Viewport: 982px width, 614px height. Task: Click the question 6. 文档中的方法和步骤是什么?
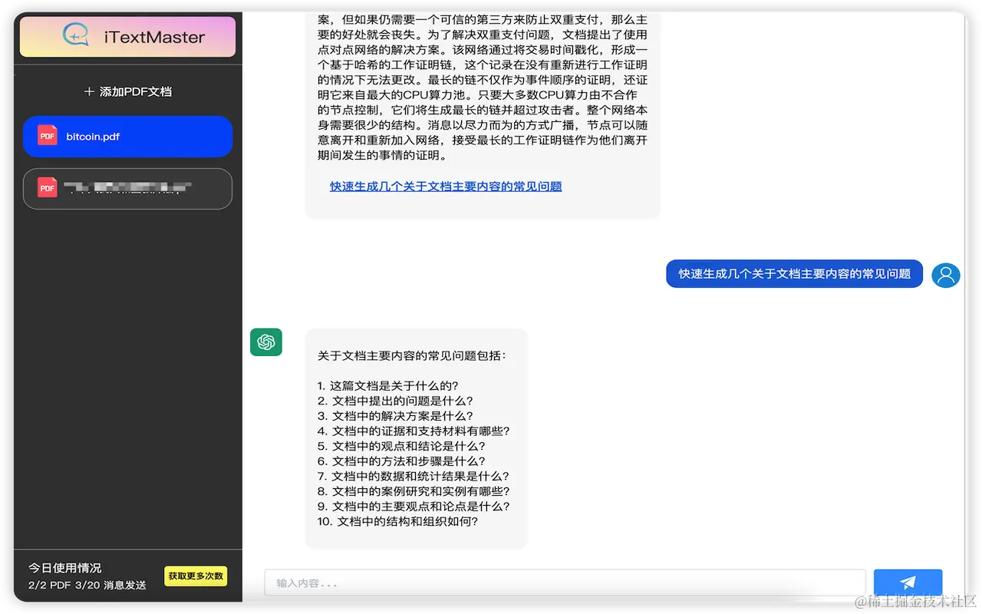click(401, 461)
